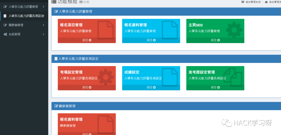Click dashboard icon in second breadcrumb entry
The width and height of the screenshot is (281, 135).
tap(266, 2)
